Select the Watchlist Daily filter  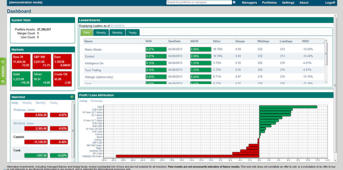point(15,103)
